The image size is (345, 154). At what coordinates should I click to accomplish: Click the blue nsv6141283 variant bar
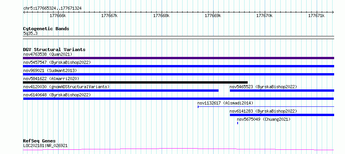(x=282, y=115)
